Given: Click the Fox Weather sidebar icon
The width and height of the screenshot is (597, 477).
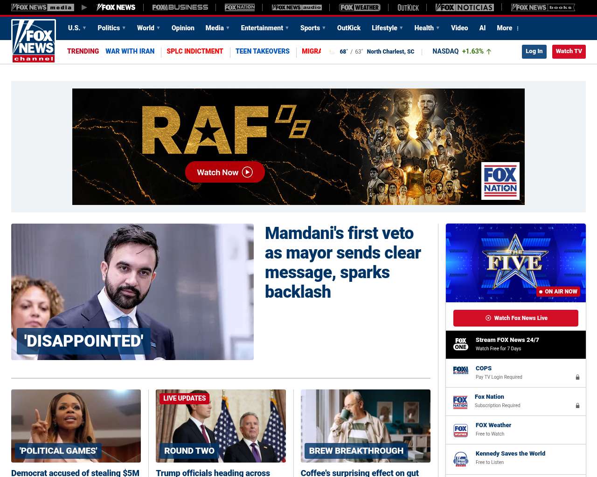Looking at the screenshot, I should point(461,430).
